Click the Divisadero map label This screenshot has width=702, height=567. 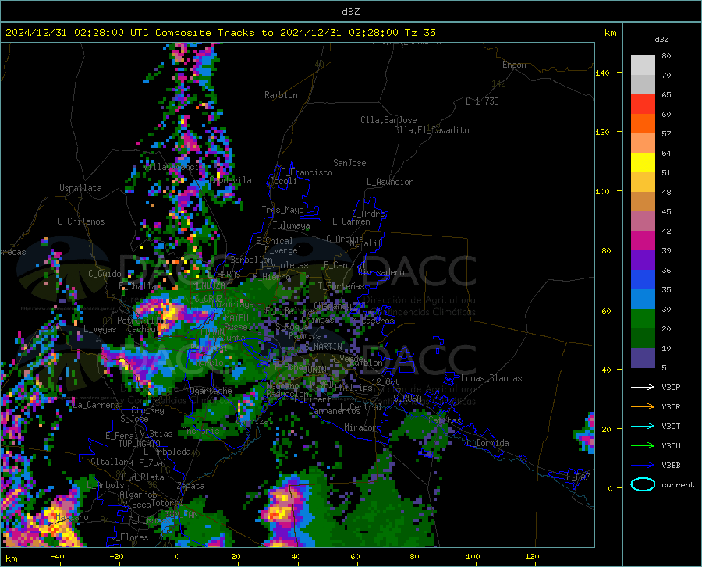tap(381, 272)
